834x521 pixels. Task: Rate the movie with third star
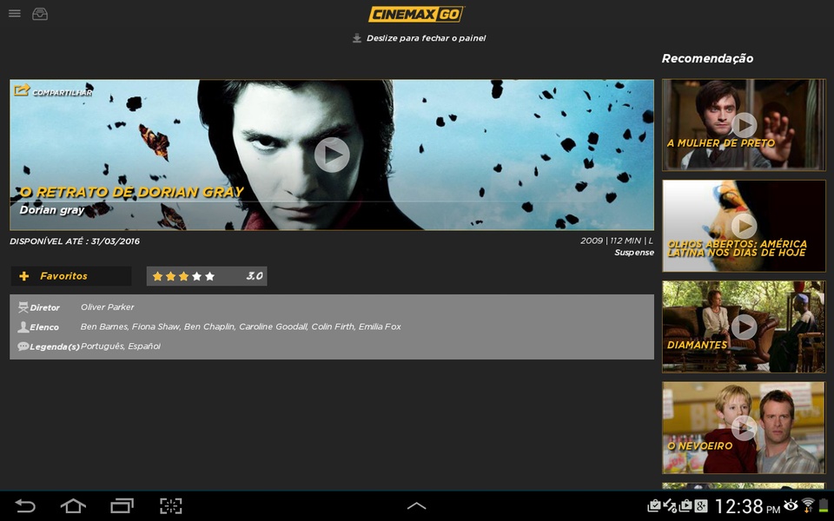(183, 276)
